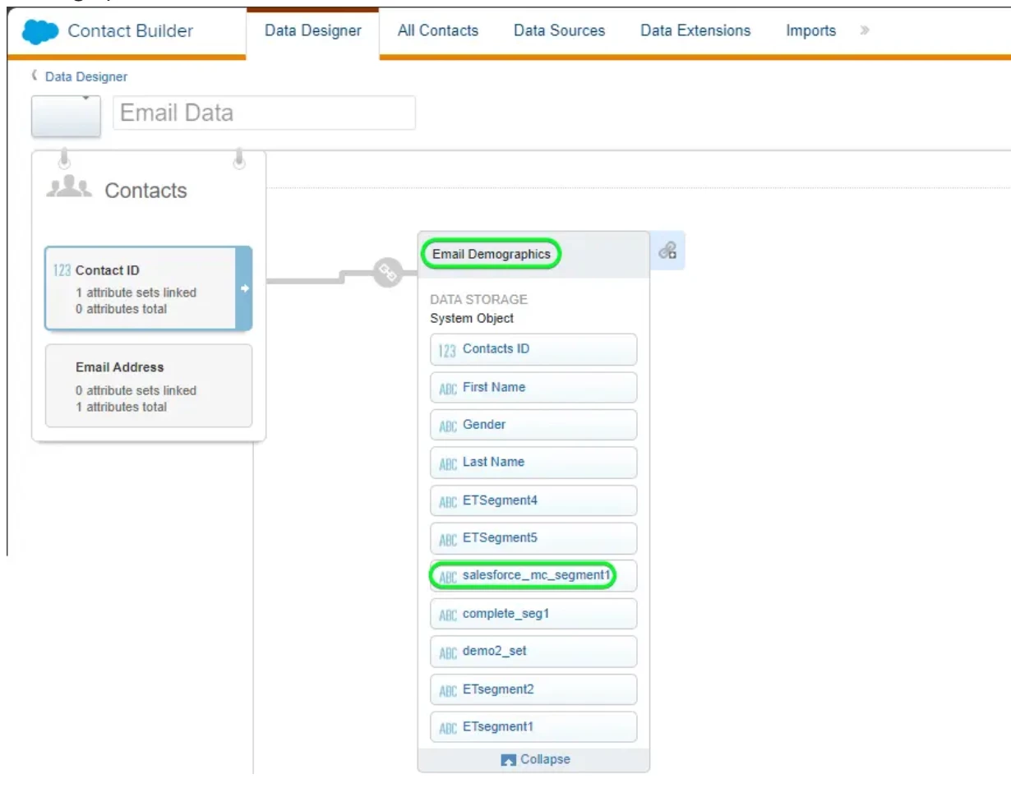Select the Contacts ID attribute
1011x802 pixels.
pyautogui.click(x=533, y=349)
